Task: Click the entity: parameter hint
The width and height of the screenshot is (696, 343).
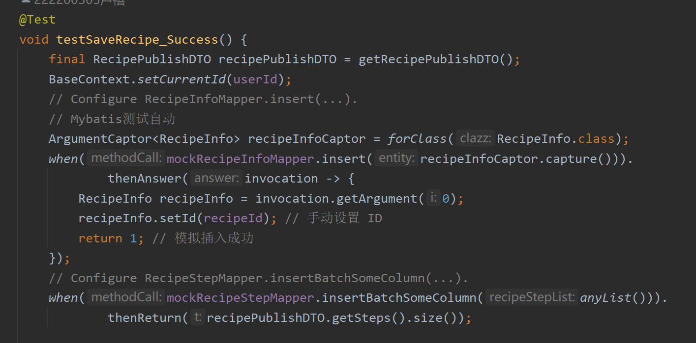Action: click(x=396, y=158)
